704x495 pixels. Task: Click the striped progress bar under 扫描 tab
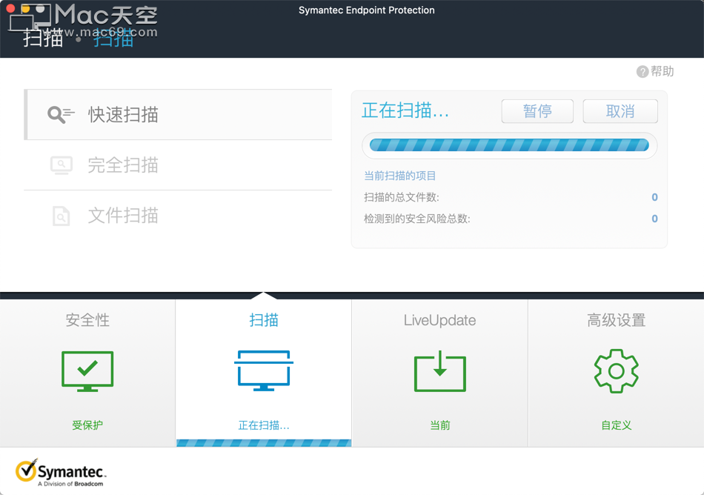click(264, 443)
